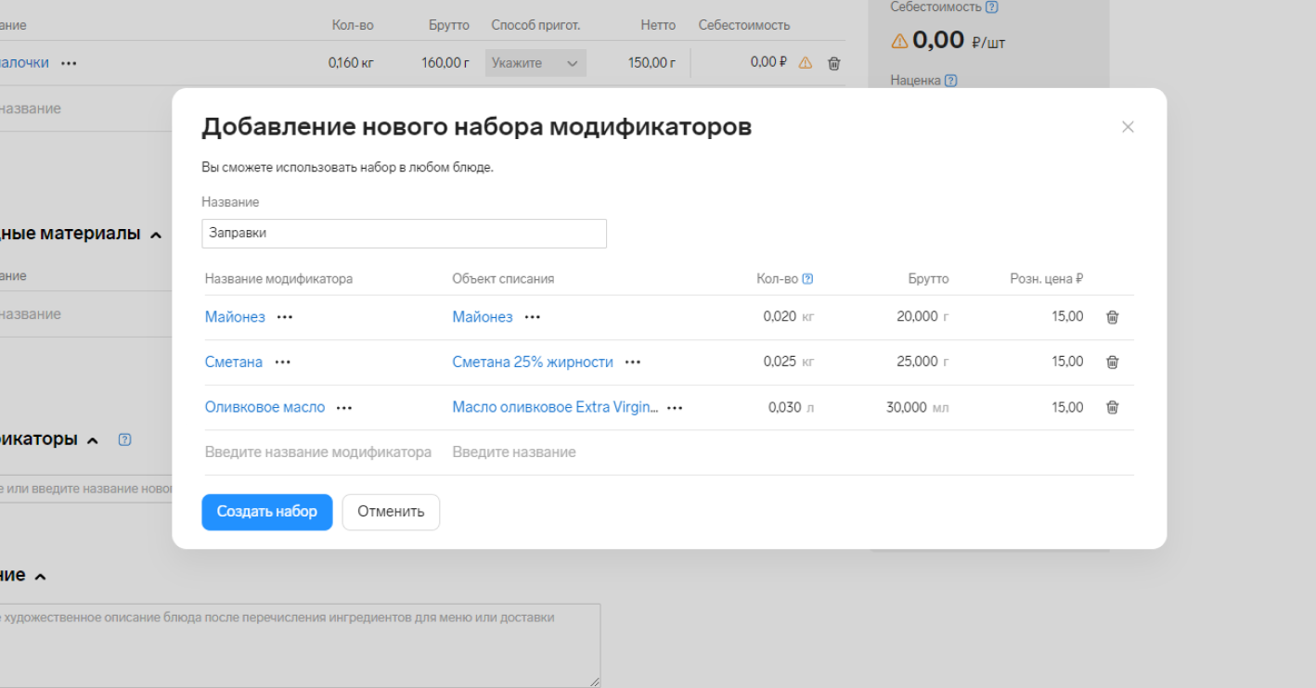The image size is (1316, 688).
Task: Open options menu next to Сметана modifier name
Action: click(283, 362)
